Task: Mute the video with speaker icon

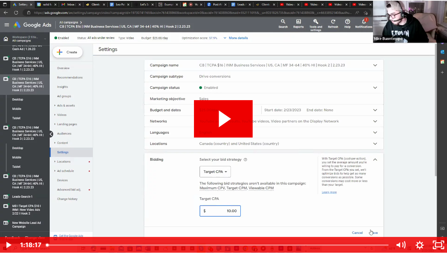Action: (401, 245)
